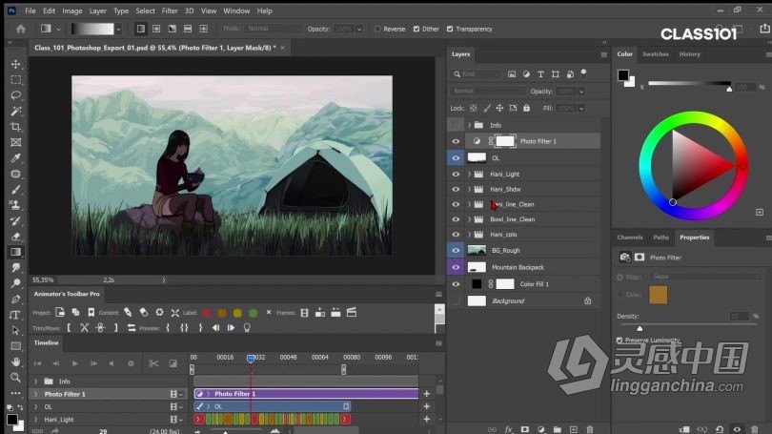Expand the Hani_Shdw layer group

[x=469, y=189]
